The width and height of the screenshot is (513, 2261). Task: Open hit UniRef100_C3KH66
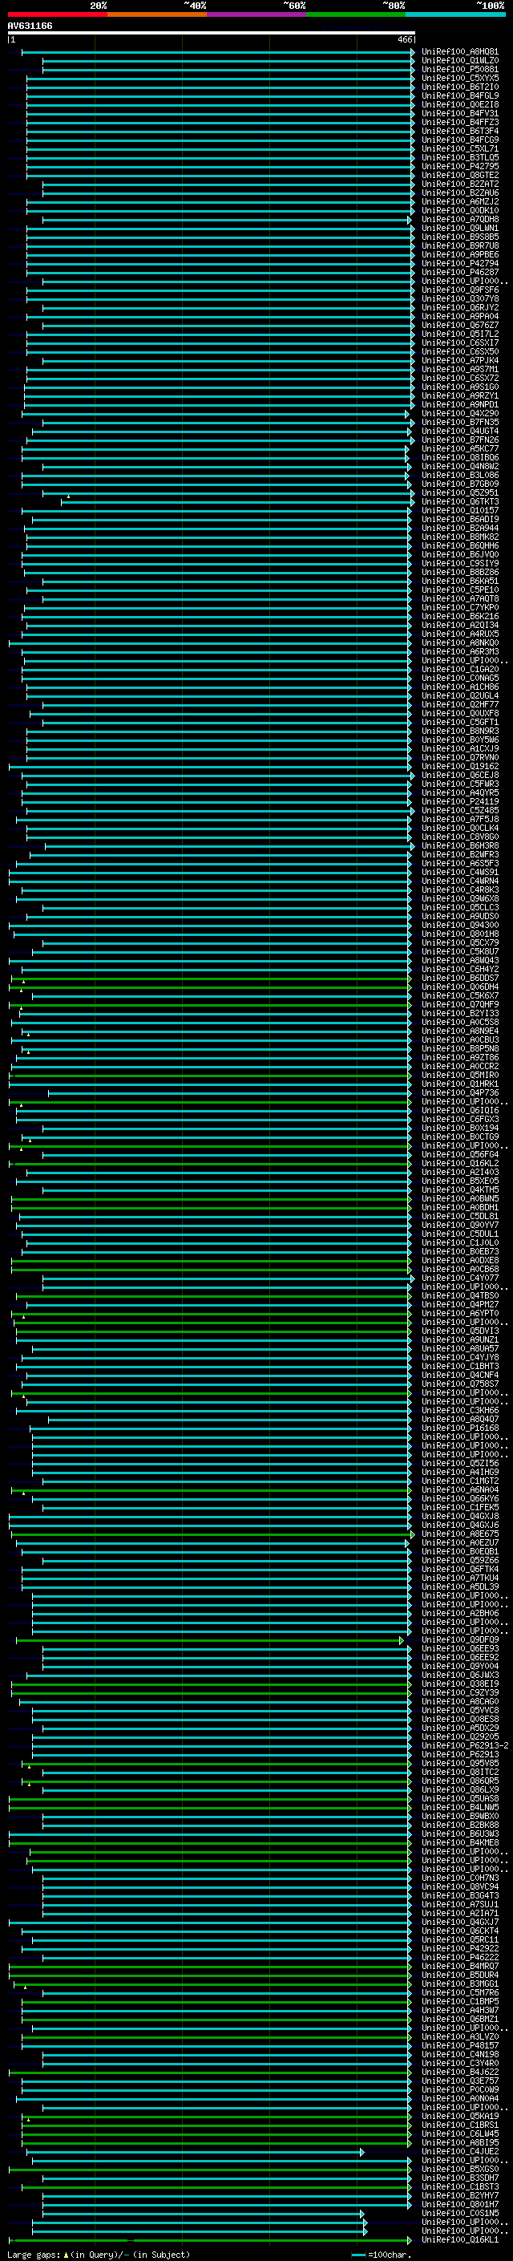click(x=459, y=1411)
